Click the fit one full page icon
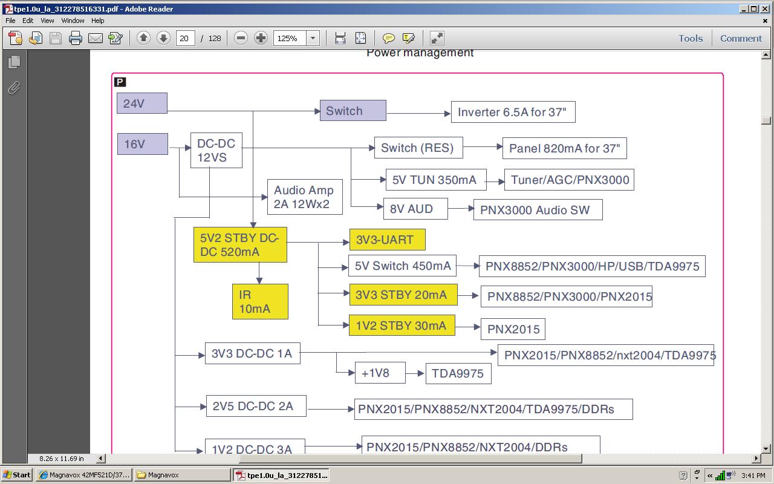The image size is (774, 484). coord(360,38)
